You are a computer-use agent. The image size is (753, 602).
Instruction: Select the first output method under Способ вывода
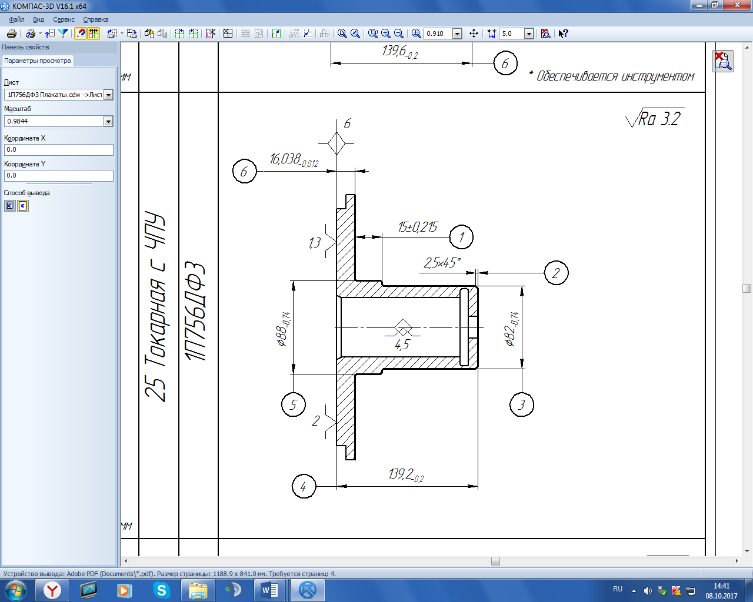click(10, 206)
